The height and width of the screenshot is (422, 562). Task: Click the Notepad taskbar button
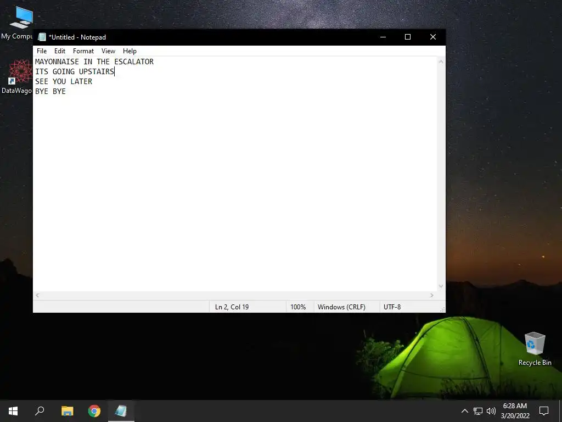[x=121, y=411]
